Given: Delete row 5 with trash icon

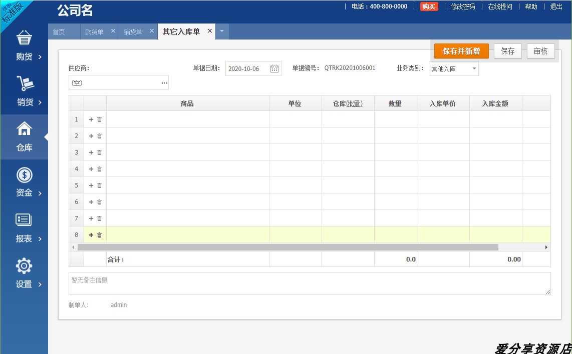Looking at the screenshot, I should click(99, 185).
